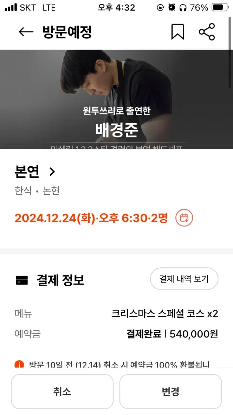This screenshot has height=415, width=233.
Task: Bookmark this reservation
Action: [178, 32]
